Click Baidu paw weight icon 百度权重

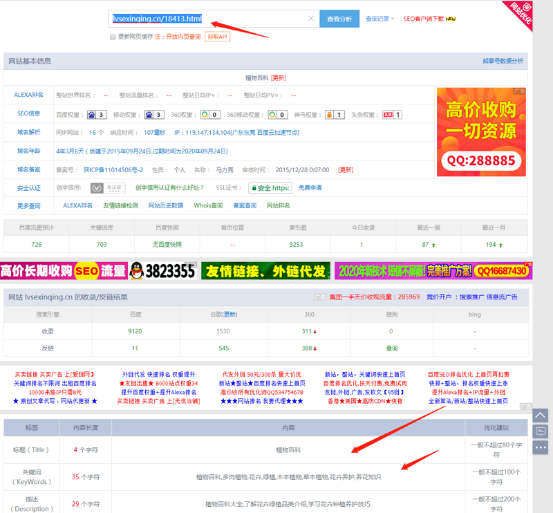(97, 115)
